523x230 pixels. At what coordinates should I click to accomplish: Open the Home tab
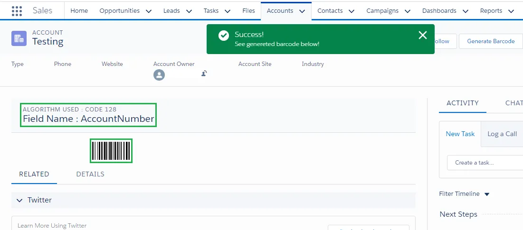tap(79, 10)
